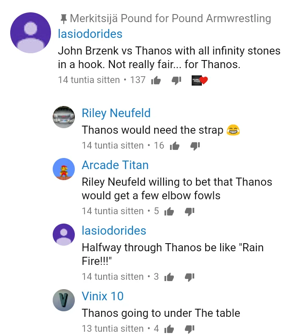Click Vinix 10's V avatar
Image resolution: width=306 pixels, height=336 pixels.
coord(64,300)
